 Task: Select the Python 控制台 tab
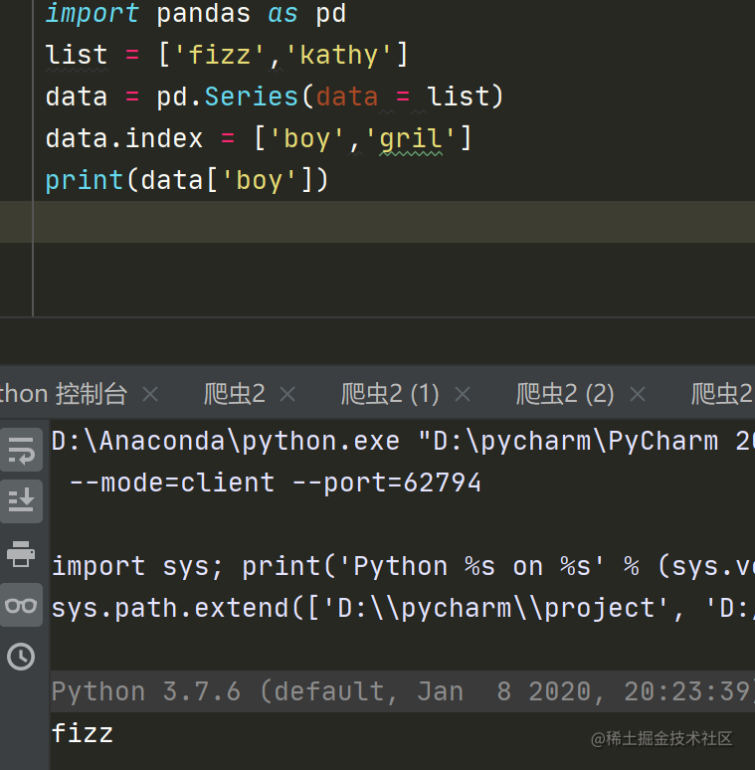pos(65,394)
